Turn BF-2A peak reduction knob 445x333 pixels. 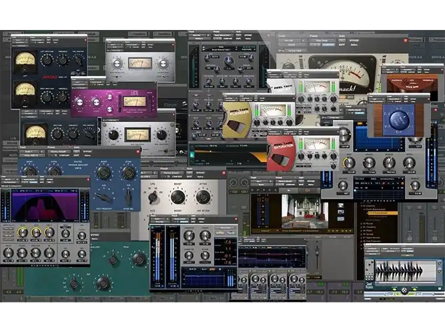pos(117,63)
